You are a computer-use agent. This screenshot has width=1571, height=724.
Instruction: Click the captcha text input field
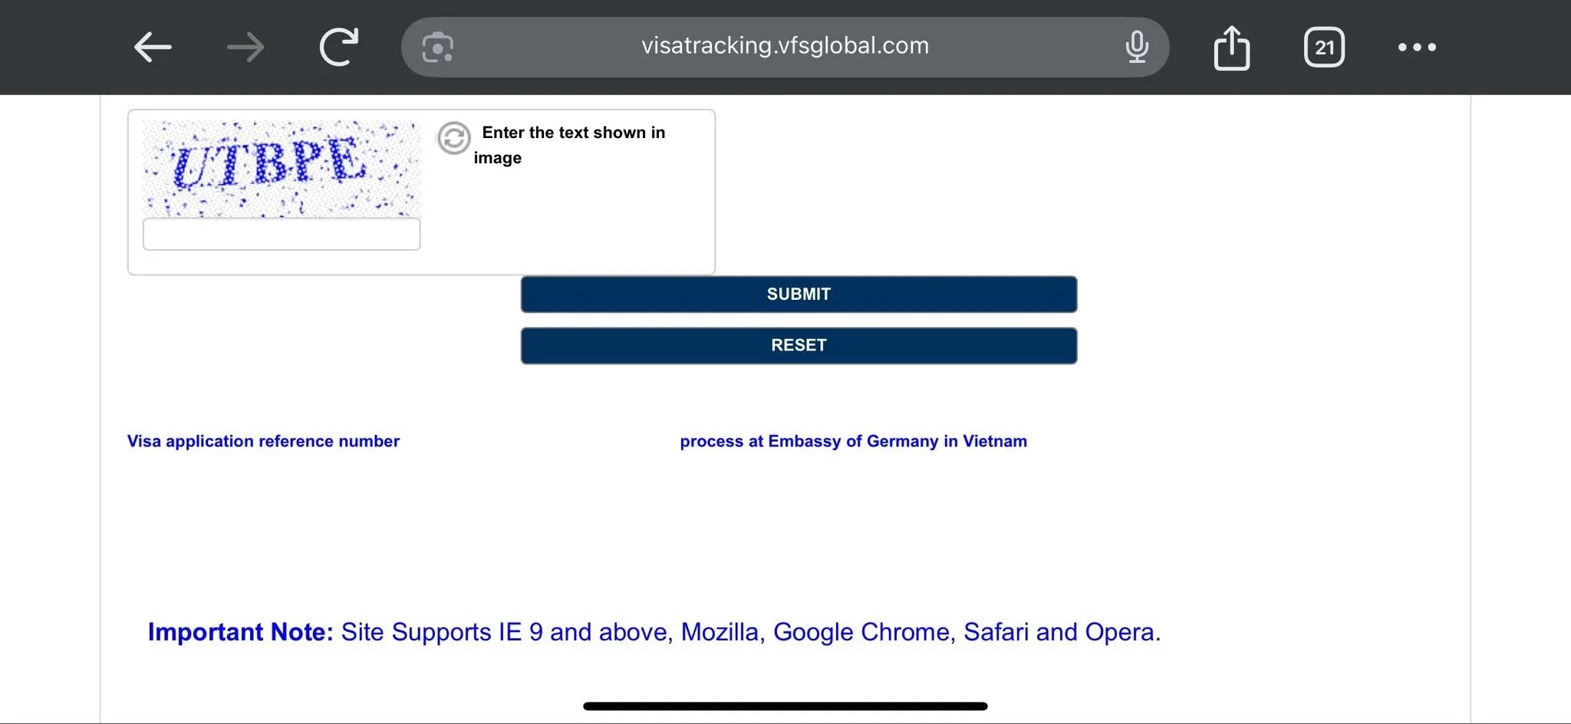pyautogui.click(x=282, y=234)
